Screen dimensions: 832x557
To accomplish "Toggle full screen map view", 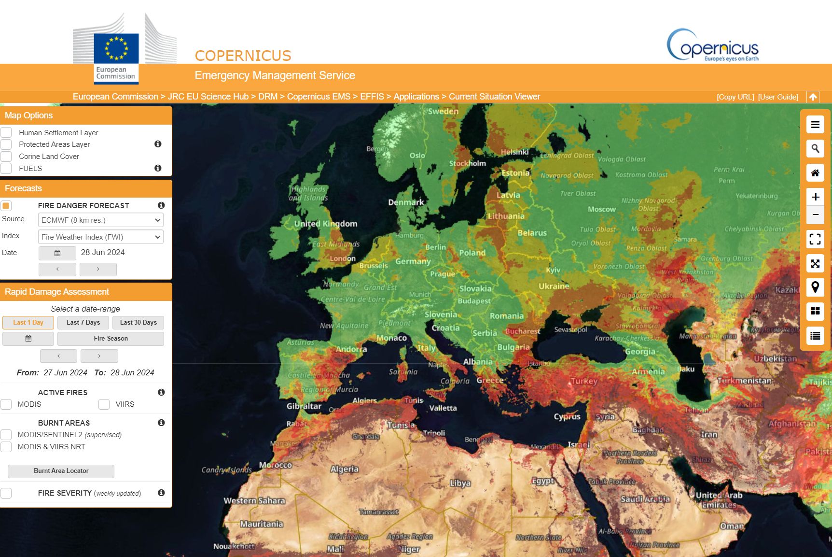I will [815, 263].
